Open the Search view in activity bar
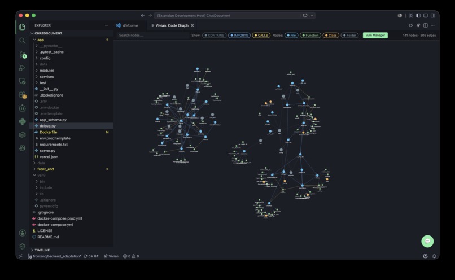Viewport: 455px width, 280px height. click(x=23, y=41)
